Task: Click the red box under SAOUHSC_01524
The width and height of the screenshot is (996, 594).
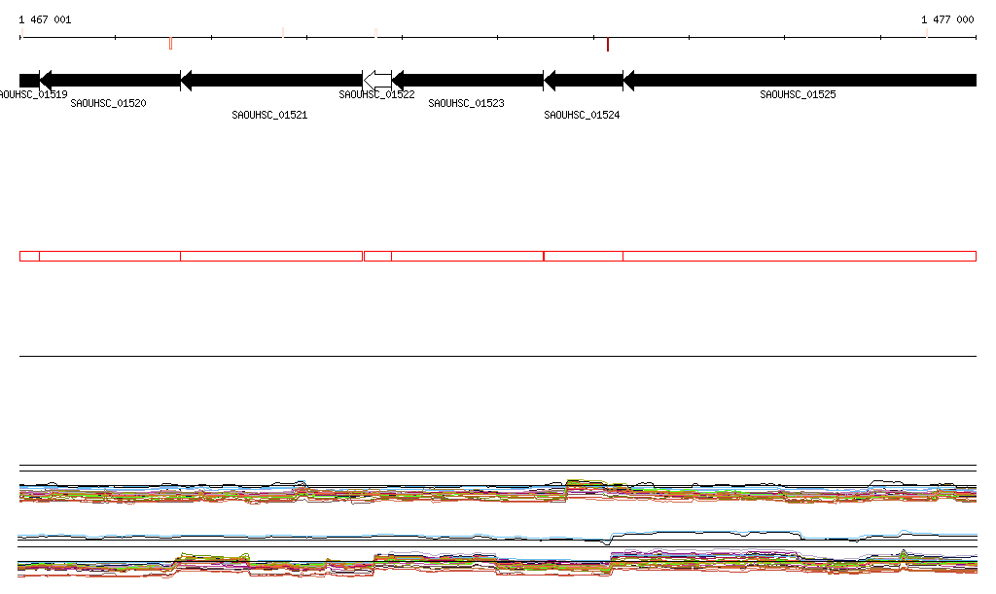Action: [x=584, y=257]
